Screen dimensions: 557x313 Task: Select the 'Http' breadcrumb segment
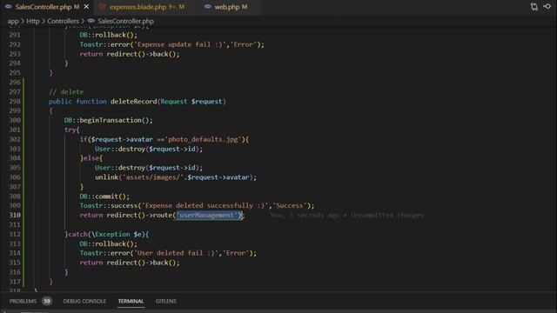point(33,21)
